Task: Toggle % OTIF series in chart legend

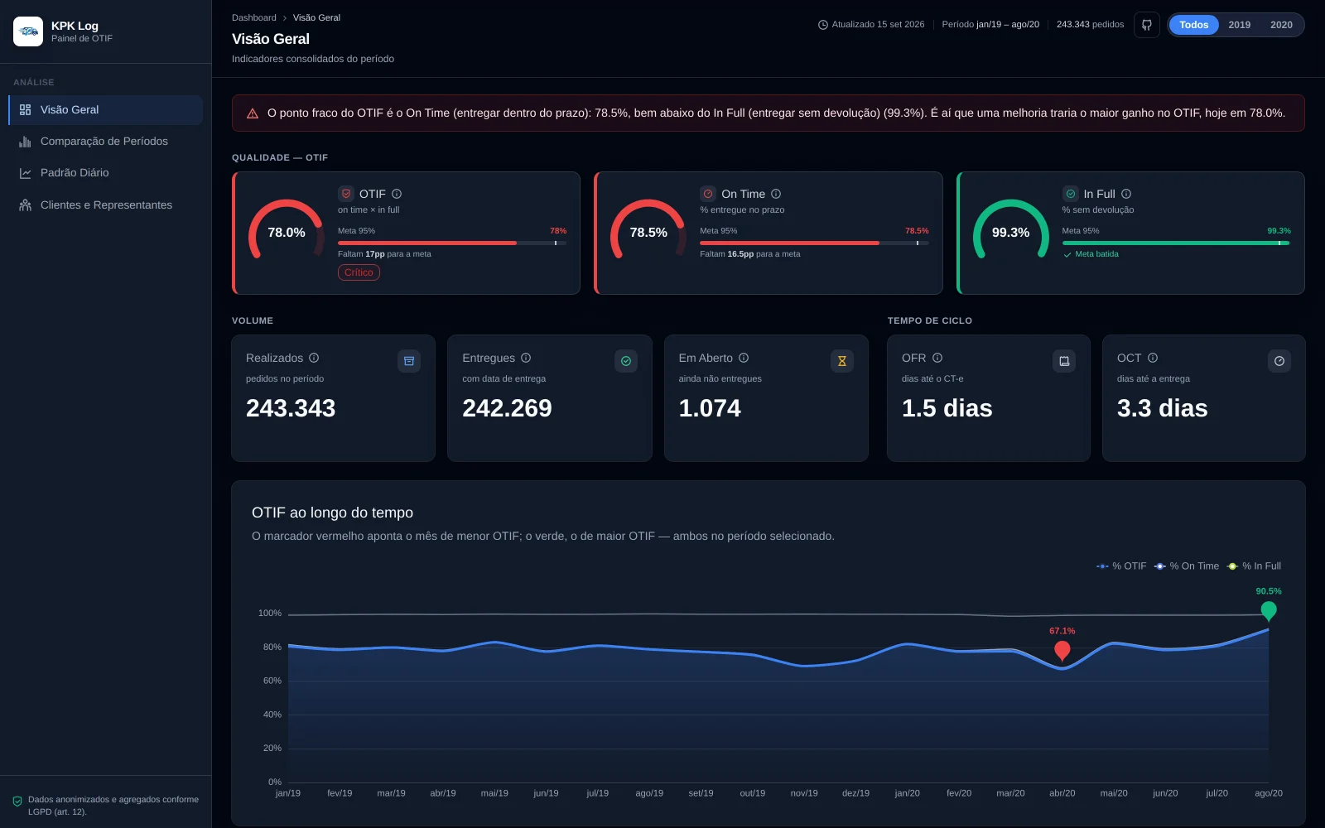Action: (1121, 566)
